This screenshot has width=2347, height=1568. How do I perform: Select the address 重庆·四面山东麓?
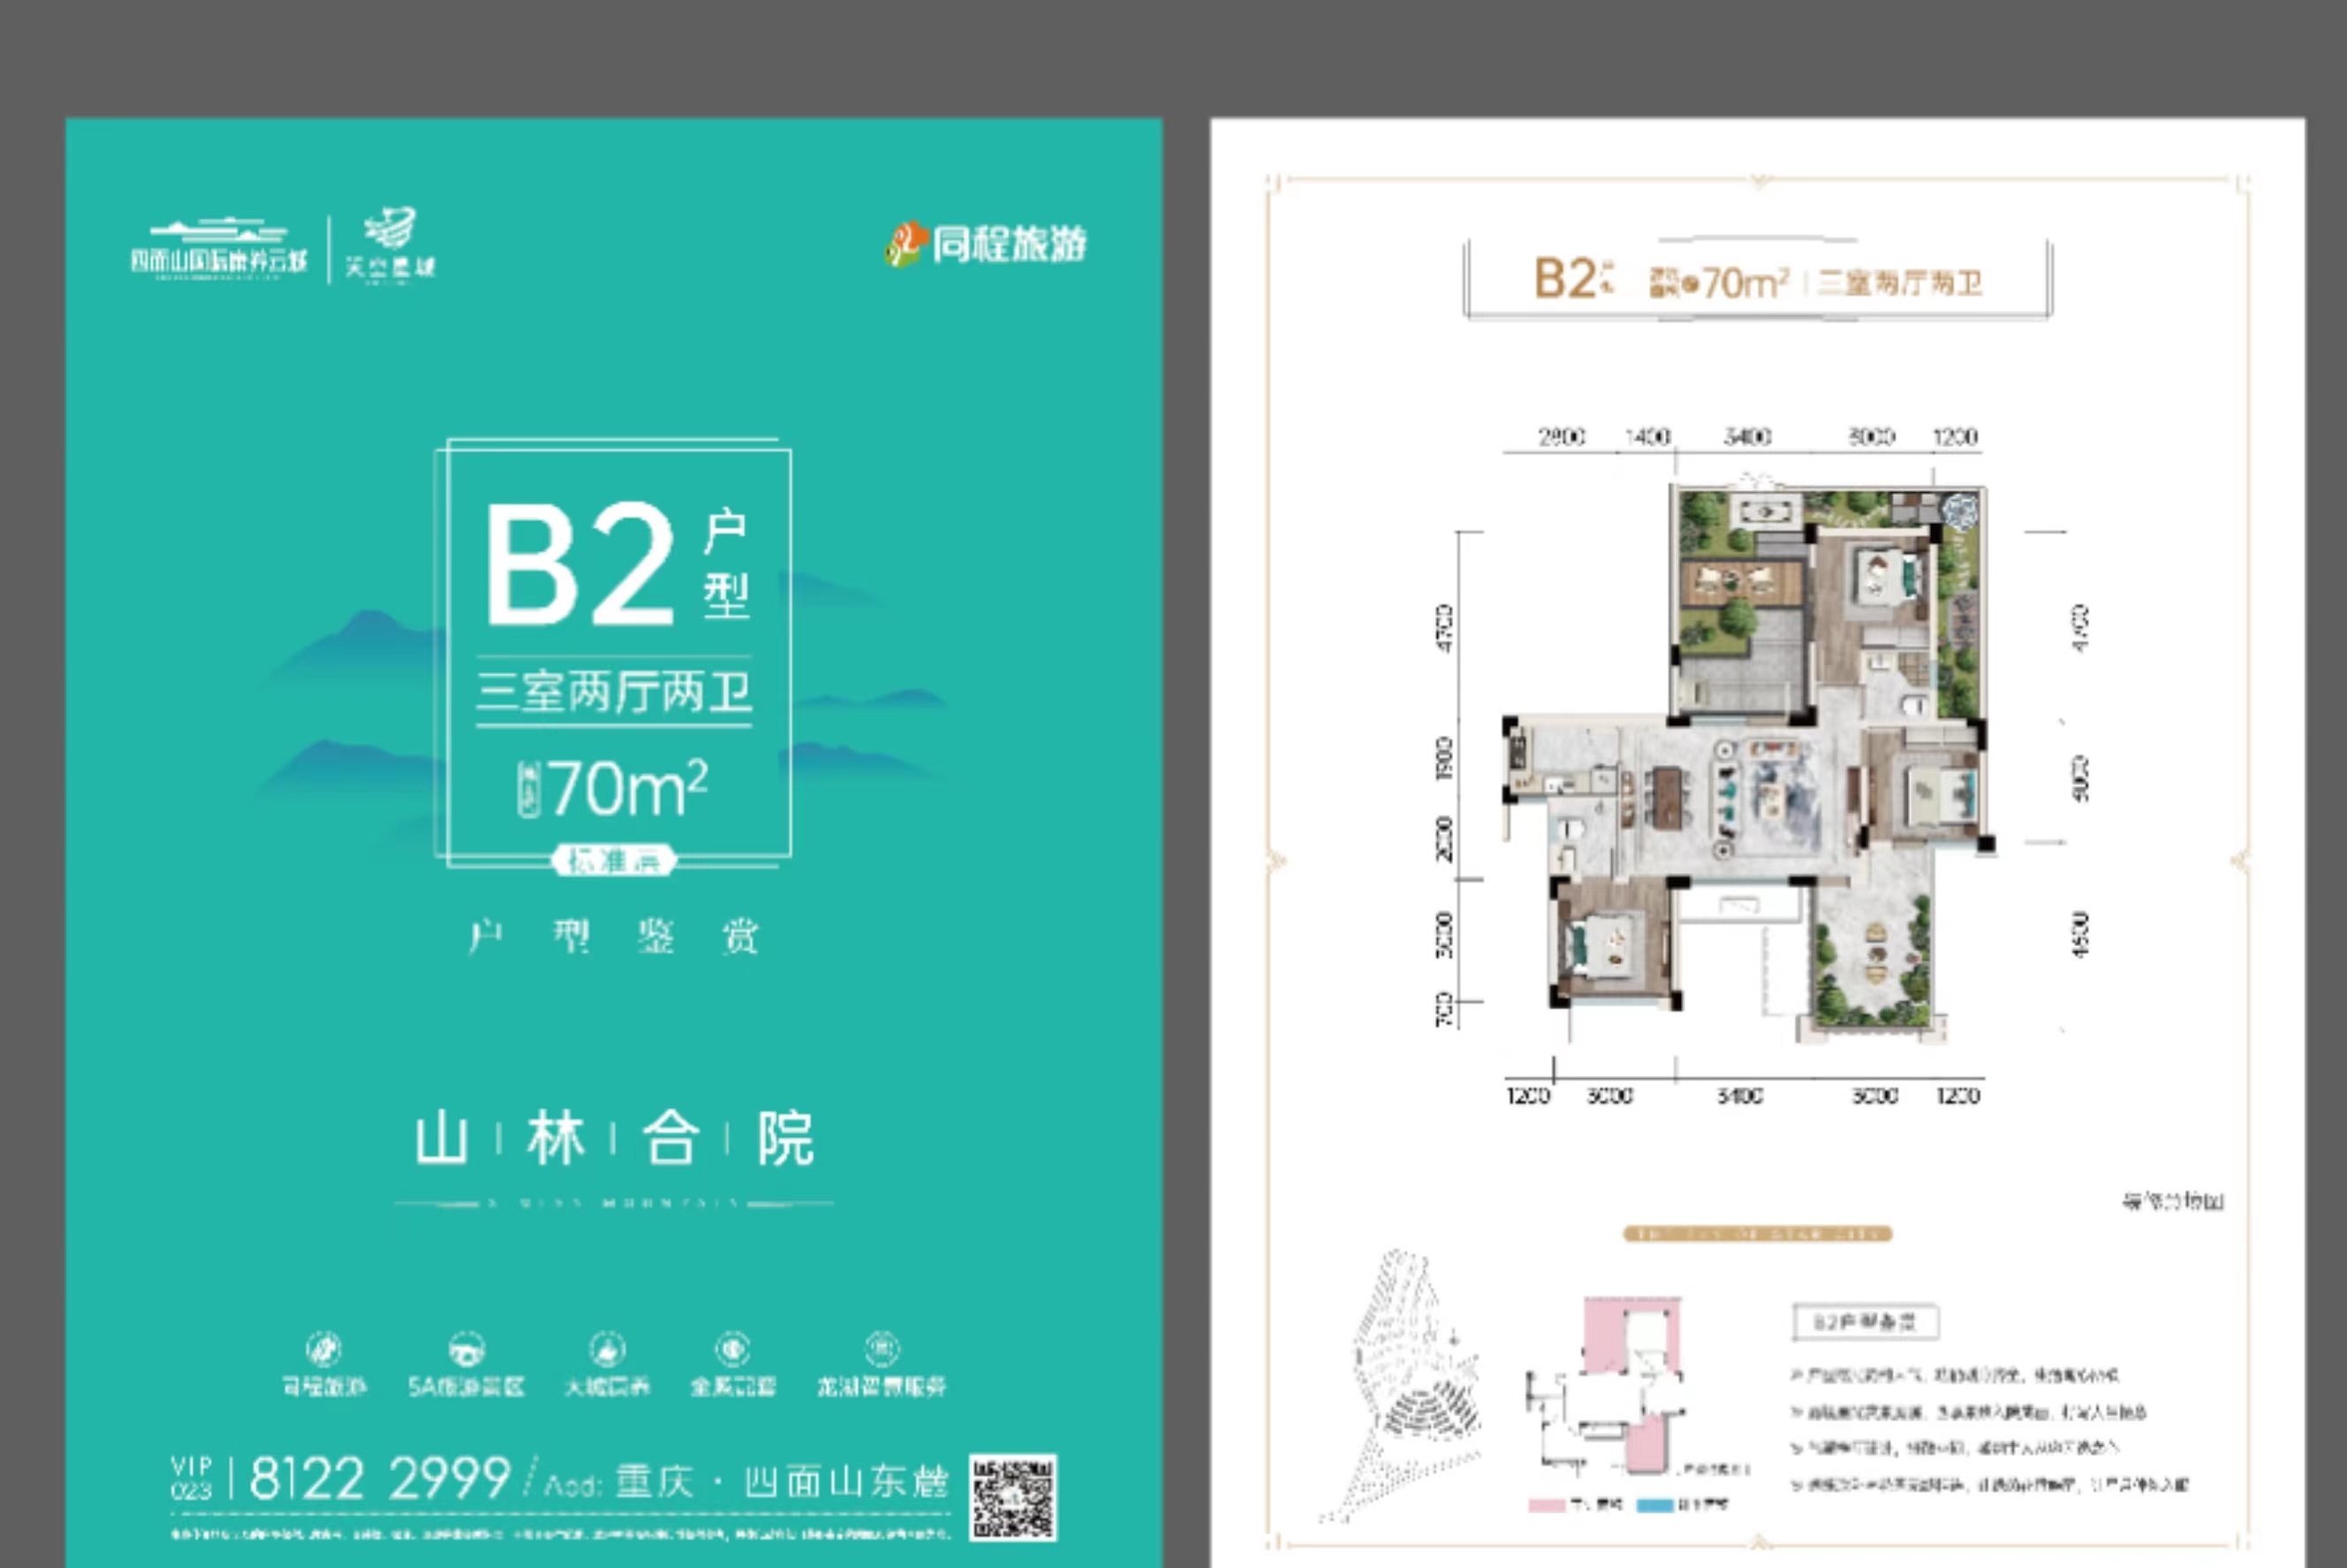[781, 1481]
